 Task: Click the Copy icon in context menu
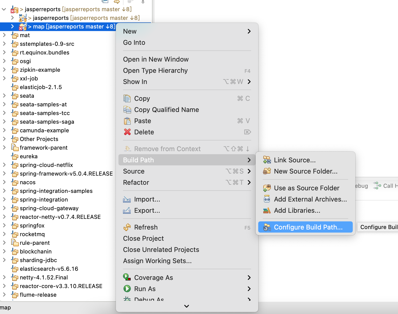[127, 98]
